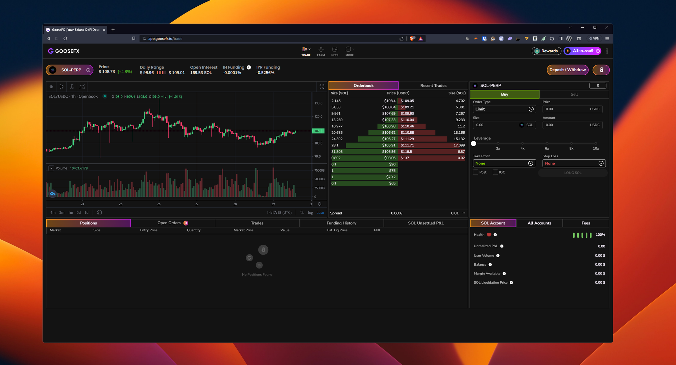This screenshot has width=676, height=365.
Task: Click the Deposit / Withdraw button
Action: click(568, 70)
